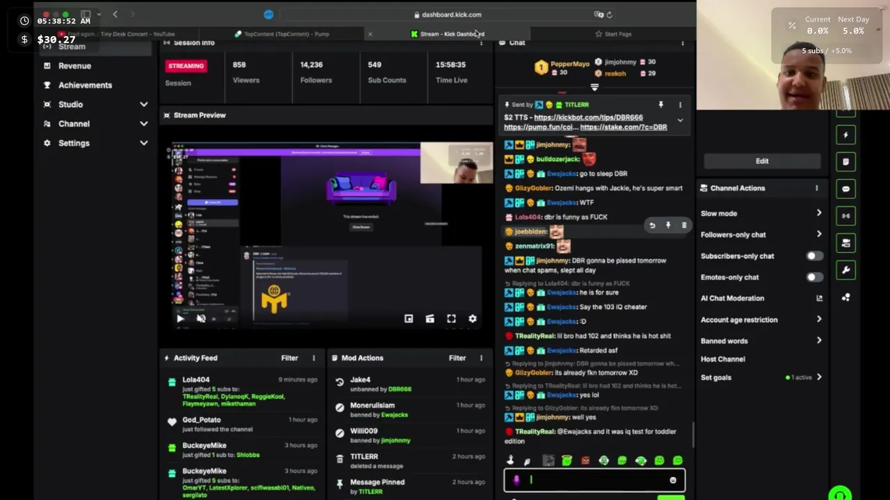Open the Chat panel options menu
Viewport: 890px width, 500px height.
[683, 43]
